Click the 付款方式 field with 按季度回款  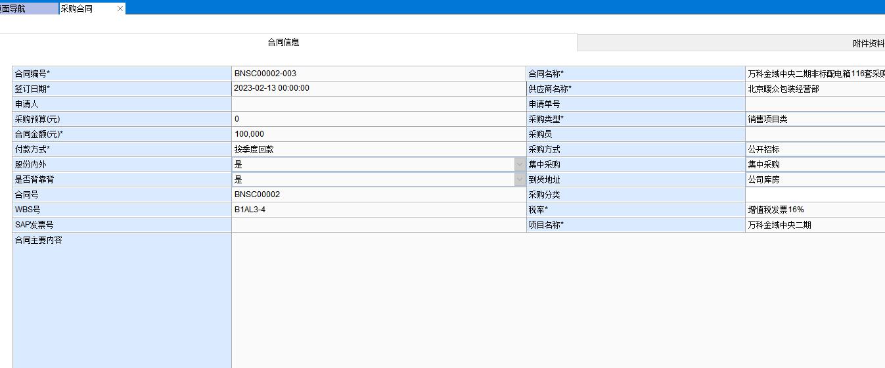point(378,149)
